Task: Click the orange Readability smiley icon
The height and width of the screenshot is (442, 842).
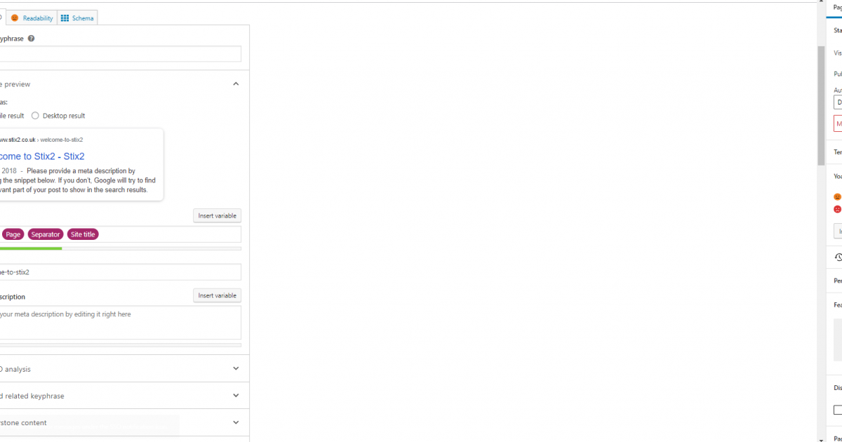Action: point(15,18)
